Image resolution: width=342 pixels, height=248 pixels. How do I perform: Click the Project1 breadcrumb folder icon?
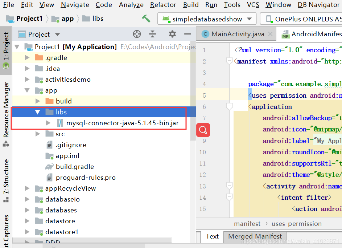point(10,19)
